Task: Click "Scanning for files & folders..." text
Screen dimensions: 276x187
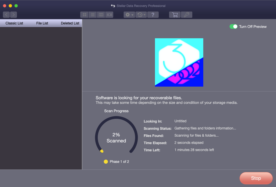Action: (196, 136)
